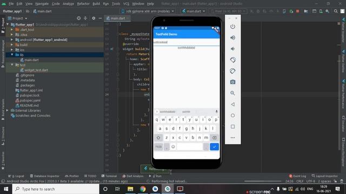Open Database Inspector tool window
Viewport: 346px width, 194px height.
pyautogui.click(x=44, y=176)
